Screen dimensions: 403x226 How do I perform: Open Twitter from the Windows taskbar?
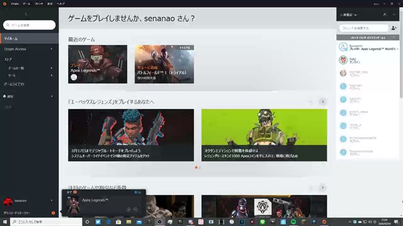pos(98,222)
